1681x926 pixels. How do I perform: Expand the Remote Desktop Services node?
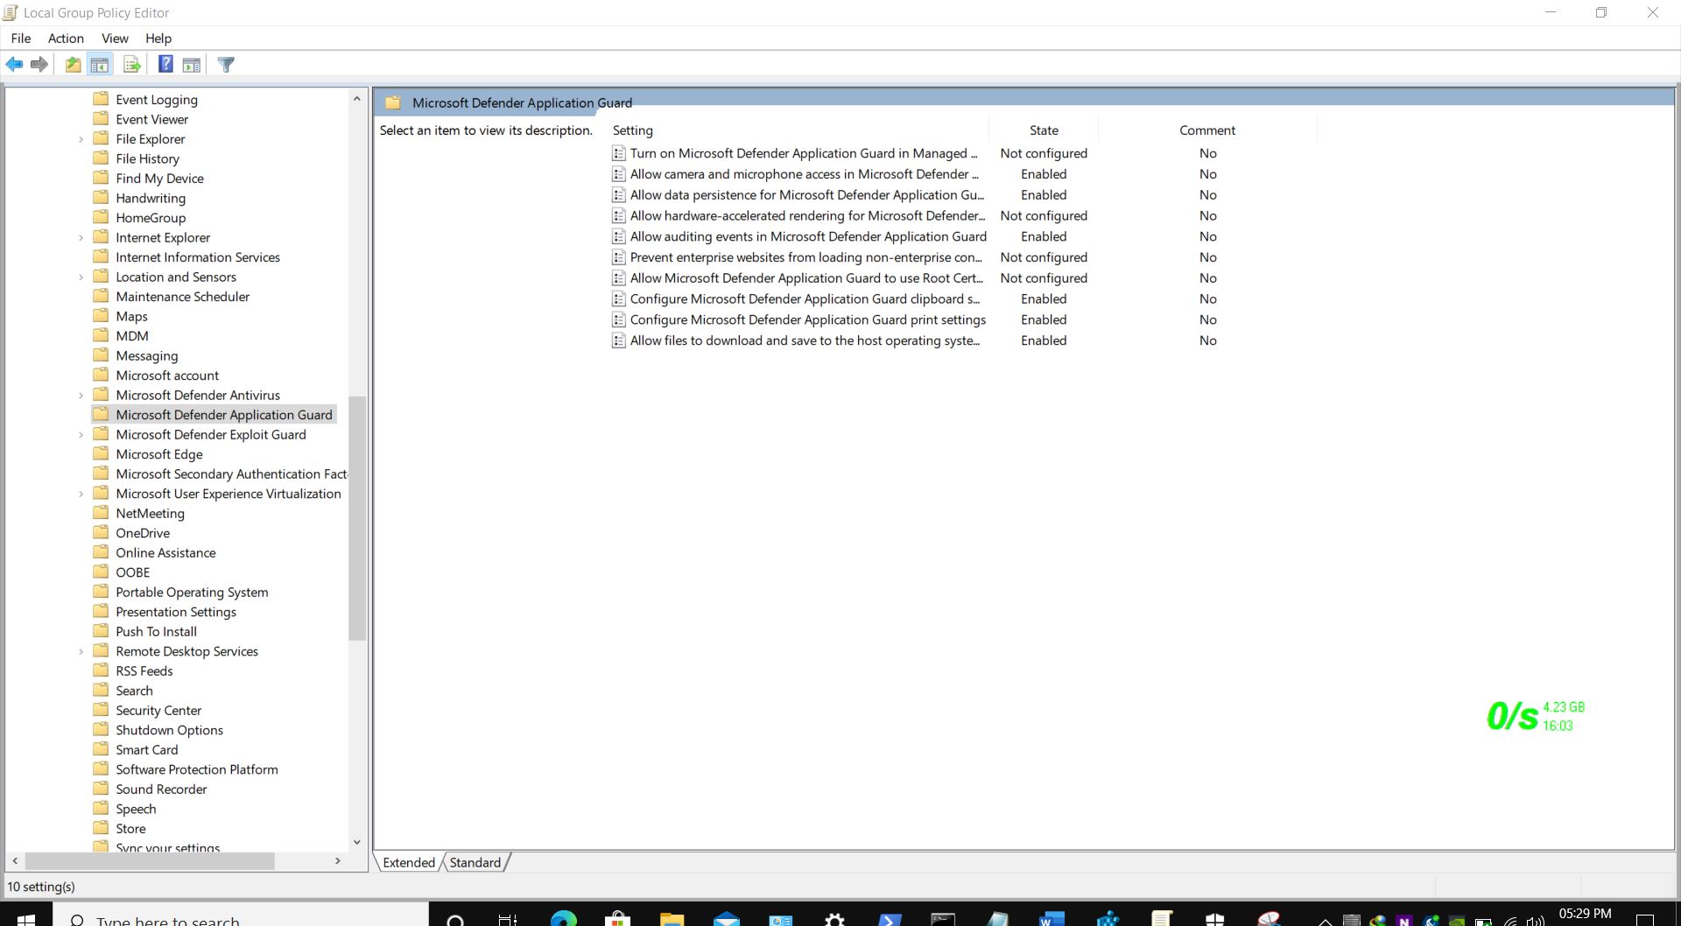pos(81,651)
